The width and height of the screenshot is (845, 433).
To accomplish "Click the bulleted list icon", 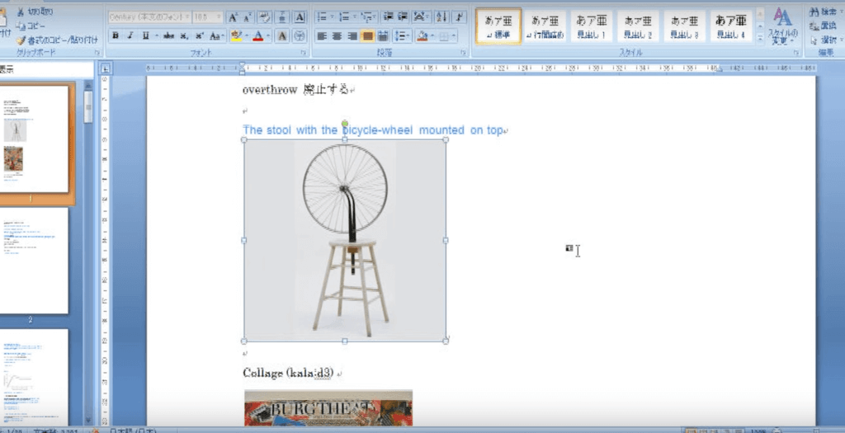I will coord(323,16).
